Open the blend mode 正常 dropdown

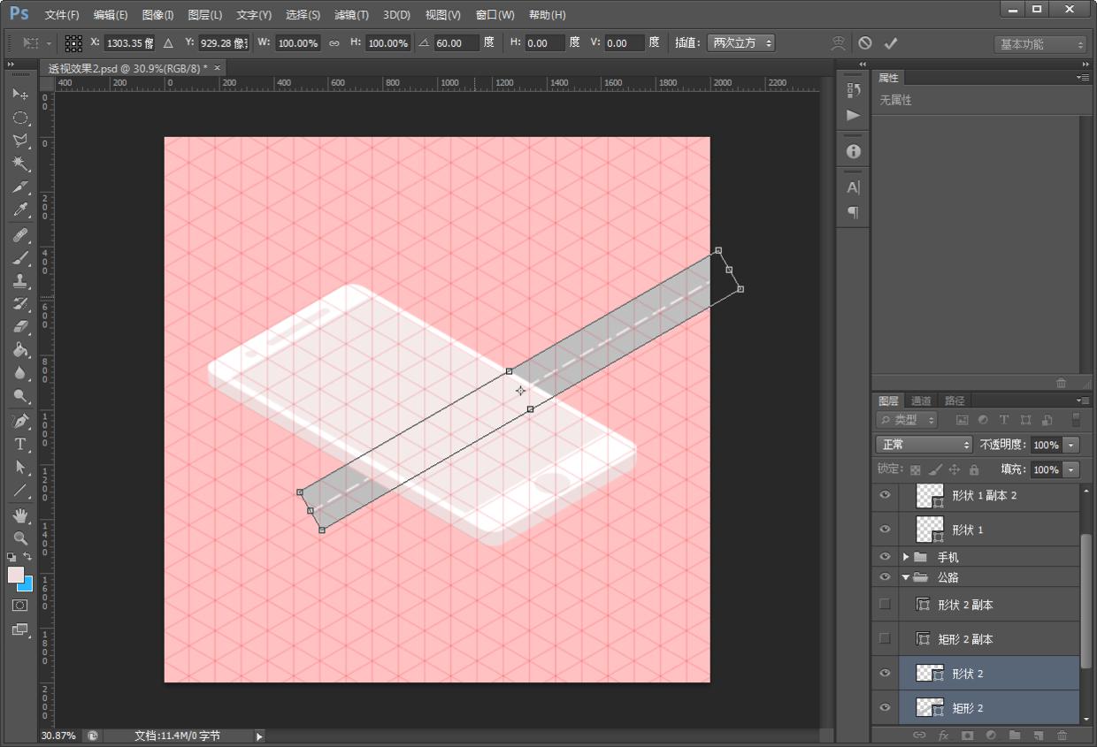click(924, 445)
